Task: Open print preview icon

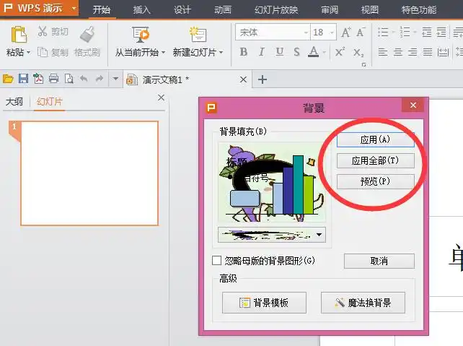Action: coord(69,79)
